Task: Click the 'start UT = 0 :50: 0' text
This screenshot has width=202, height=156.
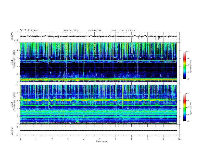Action: coord(123,31)
